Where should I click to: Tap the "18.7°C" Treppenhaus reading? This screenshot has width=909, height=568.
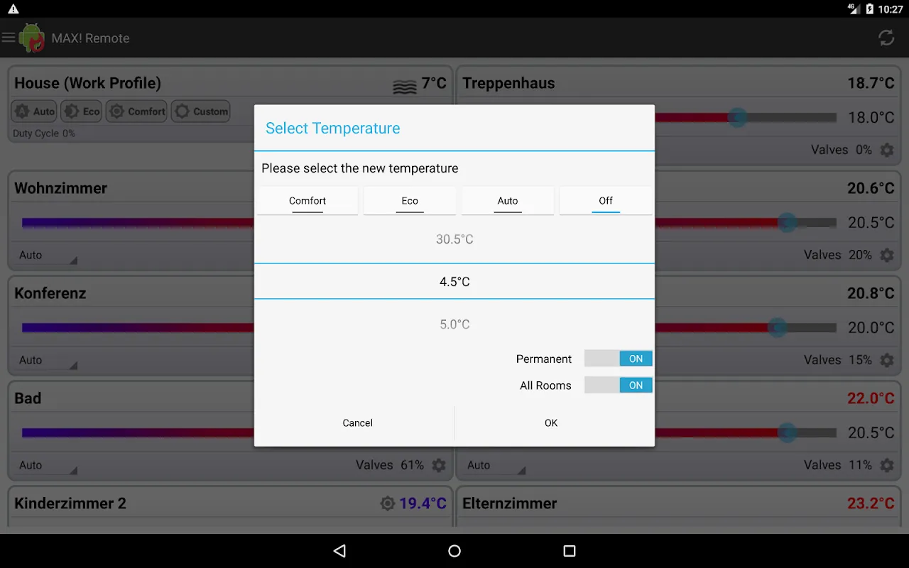(x=871, y=83)
